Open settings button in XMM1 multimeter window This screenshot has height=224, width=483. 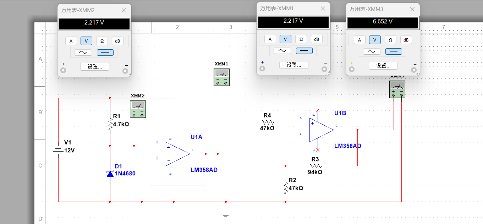[x=294, y=65]
